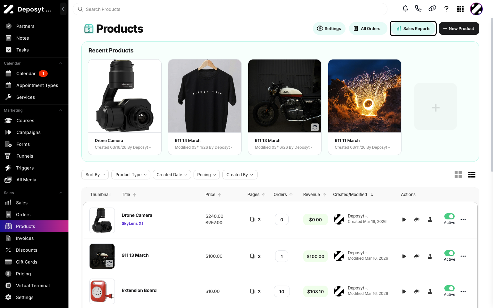Collapse the Sales sidebar section

(61, 193)
